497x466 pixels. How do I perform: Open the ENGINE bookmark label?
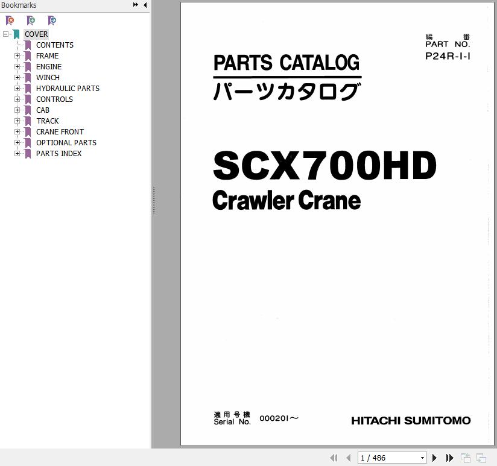coord(49,66)
